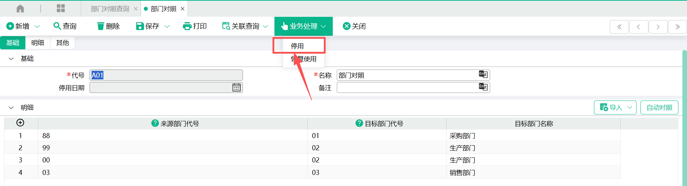Open the 停用日期 calendar picker
Image resolution: width=687 pixels, height=186 pixels.
click(237, 88)
